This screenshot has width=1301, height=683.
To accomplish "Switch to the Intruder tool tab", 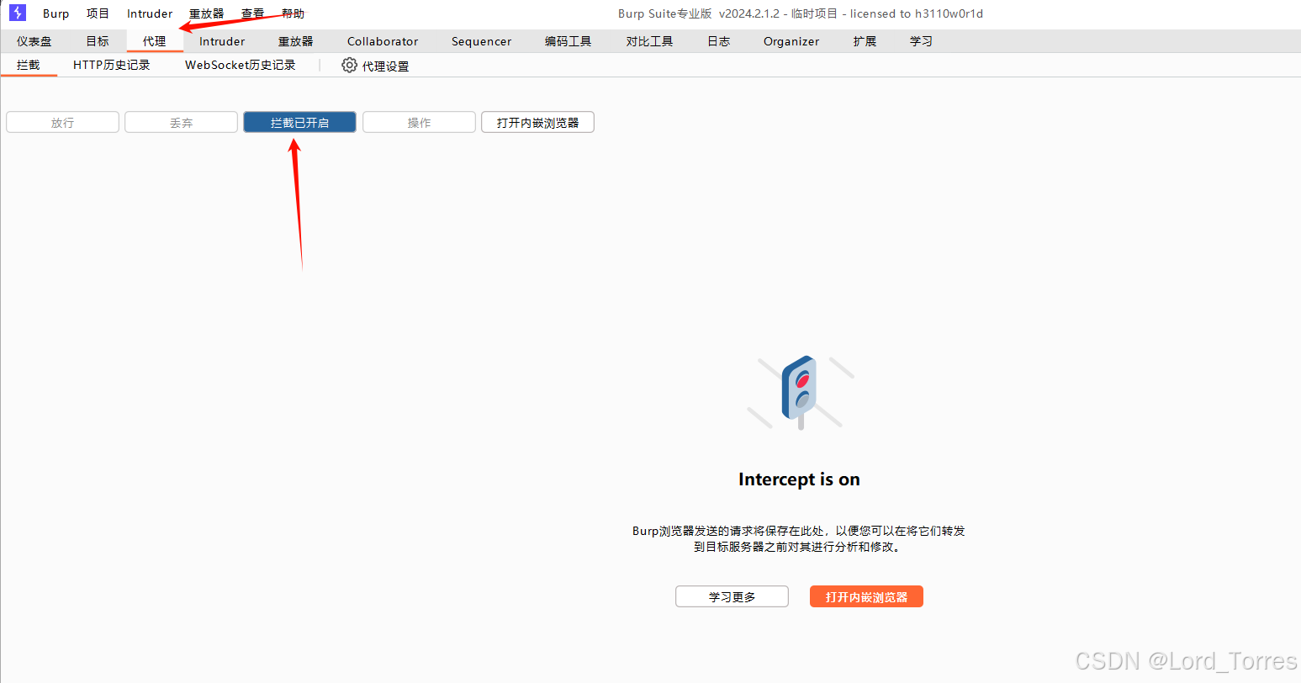I will (x=222, y=41).
